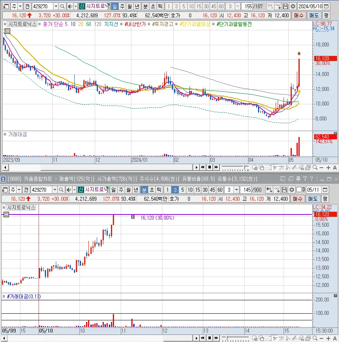Select 초 (second) period in lower chart
This screenshot has height=342, width=339.
click(x=152, y=190)
